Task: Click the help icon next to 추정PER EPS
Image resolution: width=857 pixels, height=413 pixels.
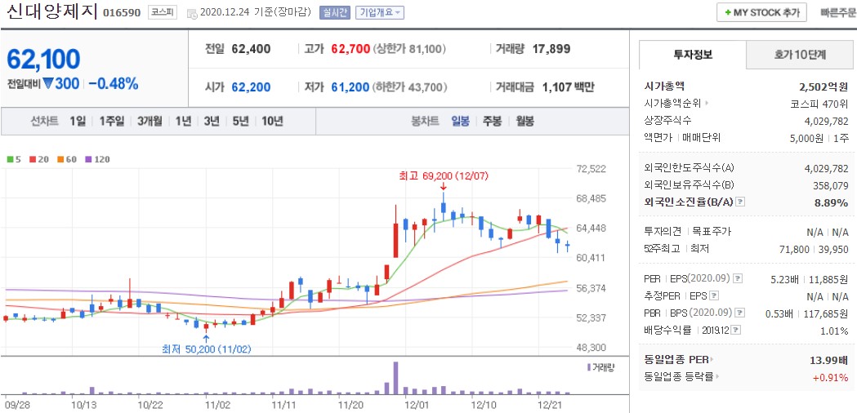Action: [713, 296]
